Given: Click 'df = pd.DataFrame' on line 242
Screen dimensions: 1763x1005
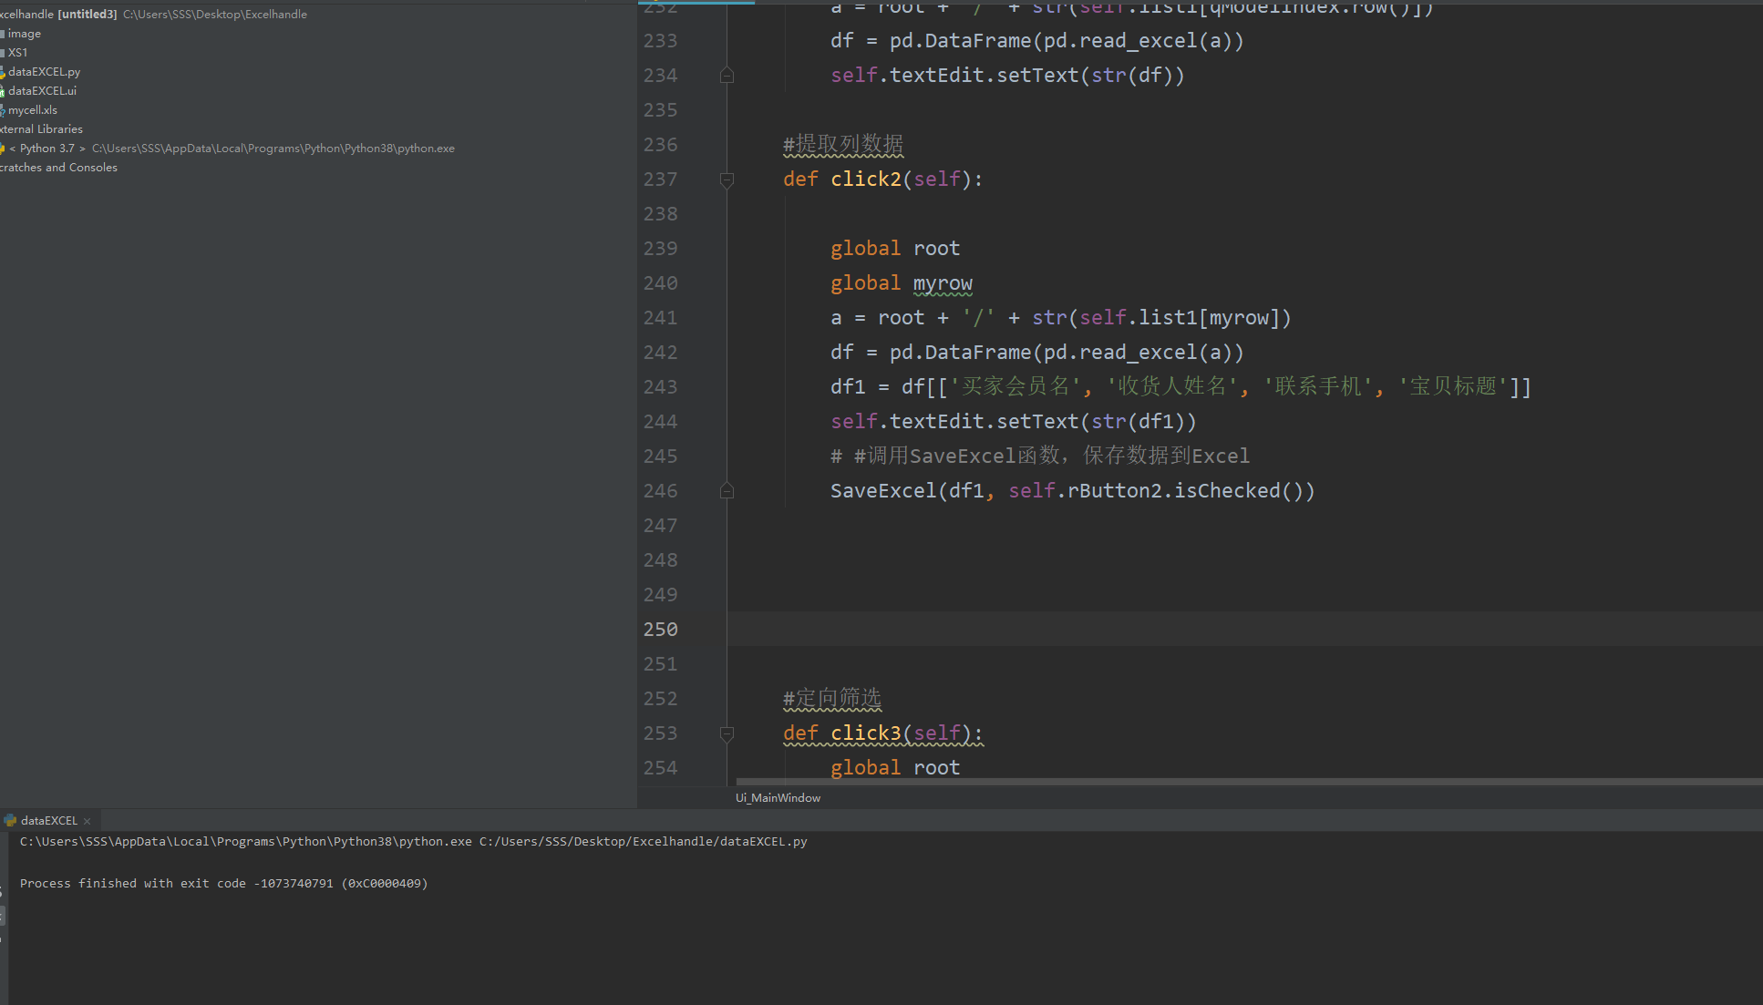Looking at the screenshot, I should pos(1036,353).
